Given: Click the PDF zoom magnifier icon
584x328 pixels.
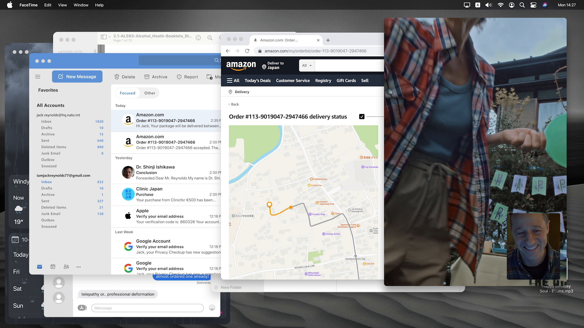Looking at the screenshot, I should tap(210, 38).
